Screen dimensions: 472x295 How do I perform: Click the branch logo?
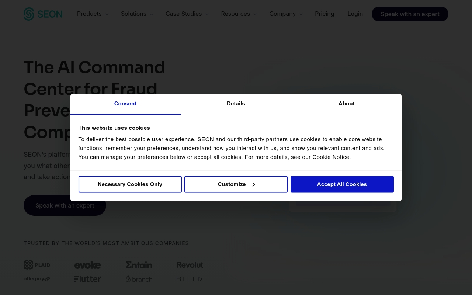pyautogui.click(x=139, y=279)
